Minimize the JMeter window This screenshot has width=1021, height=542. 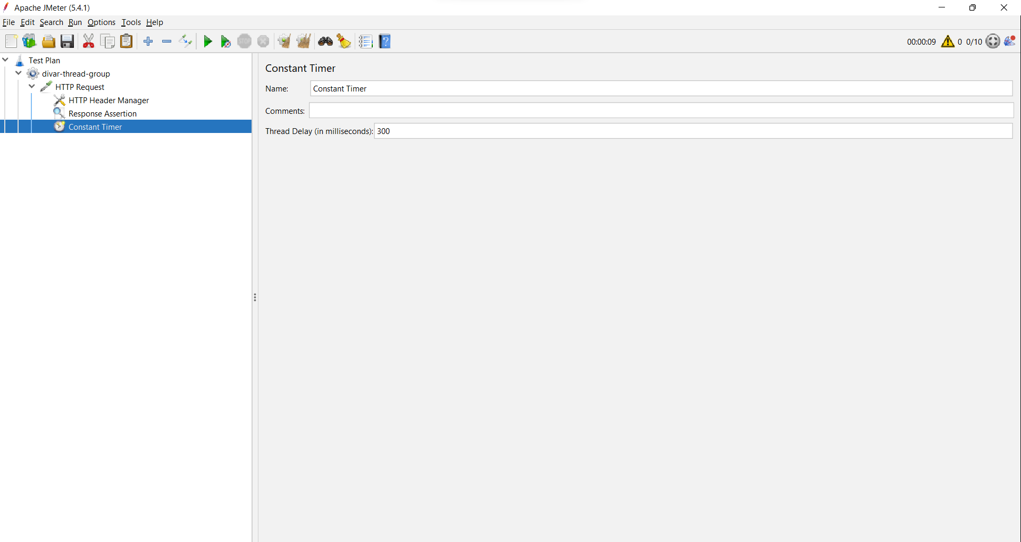point(942,7)
